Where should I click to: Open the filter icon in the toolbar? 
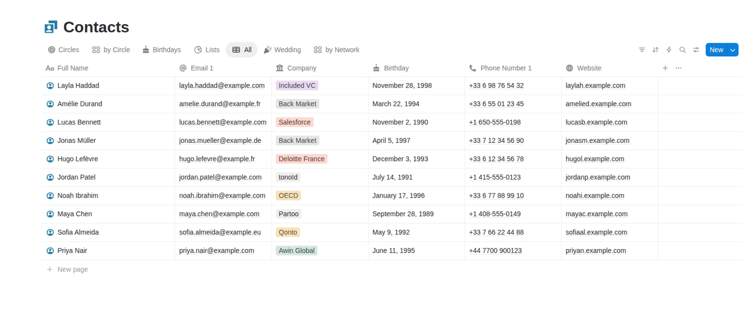coord(642,50)
